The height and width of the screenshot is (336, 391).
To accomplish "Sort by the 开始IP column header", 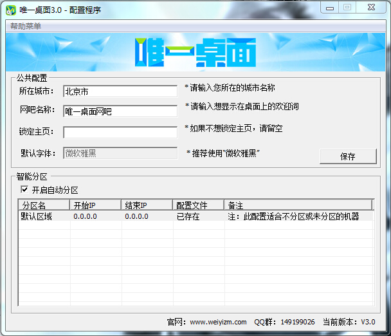I will tap(95, 205).
